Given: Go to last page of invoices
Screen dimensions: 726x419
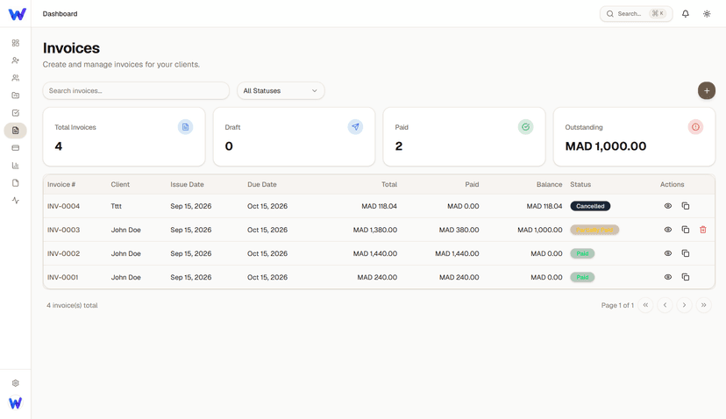Looking at the screenshot, I should point(704,305).
